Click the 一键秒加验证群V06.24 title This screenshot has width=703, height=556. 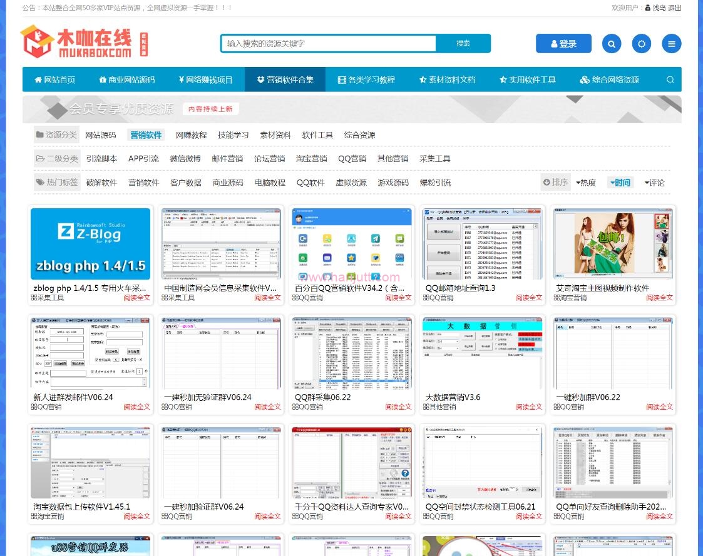point(203,507)
